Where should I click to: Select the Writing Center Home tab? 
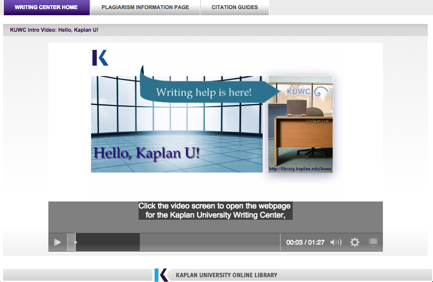point(46,7)
